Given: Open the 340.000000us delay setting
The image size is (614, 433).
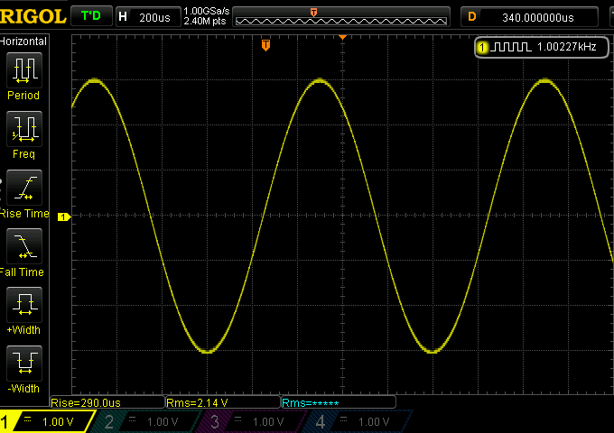Looking at the screenshot, I should [536, 16].
